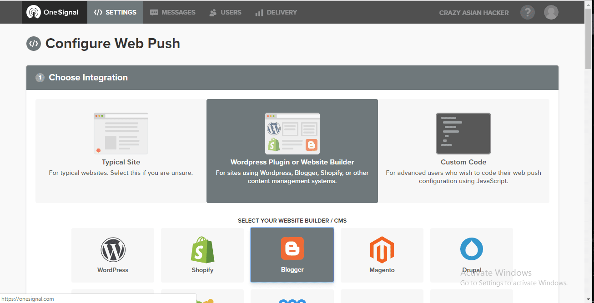Image resolution: width=594 pixels, height=303 pixels.
Task: Click the 'Configure Web Push' title text
Action: click(113, 44)
